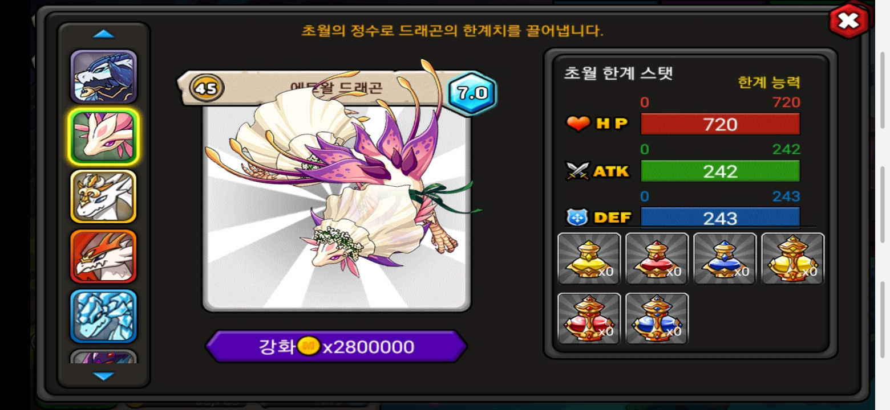Click the green ATK stat bar
Viewport: 890px width, 410px height.
(720, 171)
